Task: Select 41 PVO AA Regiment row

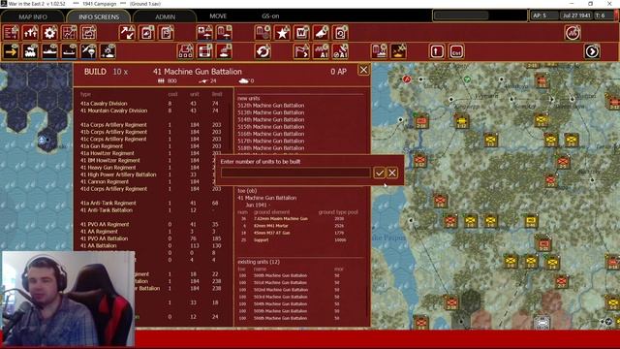Action: pyautogui.click(x=152, y=224)
